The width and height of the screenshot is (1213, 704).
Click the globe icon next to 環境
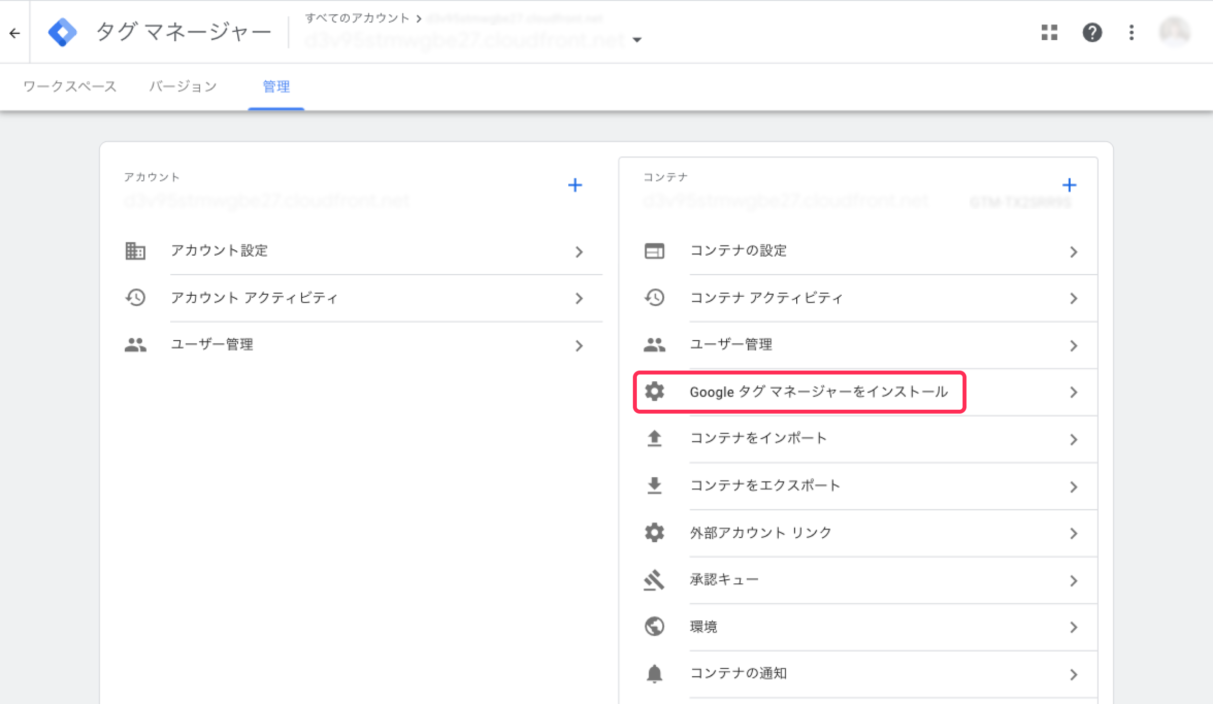pos(654,626)
